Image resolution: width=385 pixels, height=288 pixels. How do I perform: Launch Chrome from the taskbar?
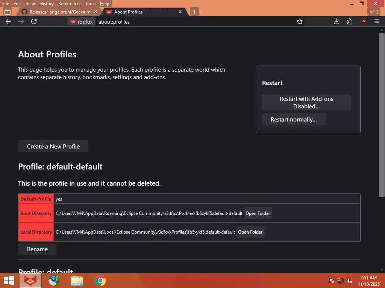100,280
